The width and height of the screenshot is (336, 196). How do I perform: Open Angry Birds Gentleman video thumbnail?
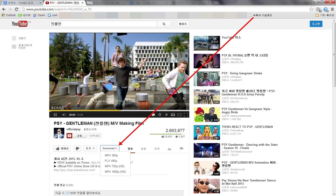[207, 115]
